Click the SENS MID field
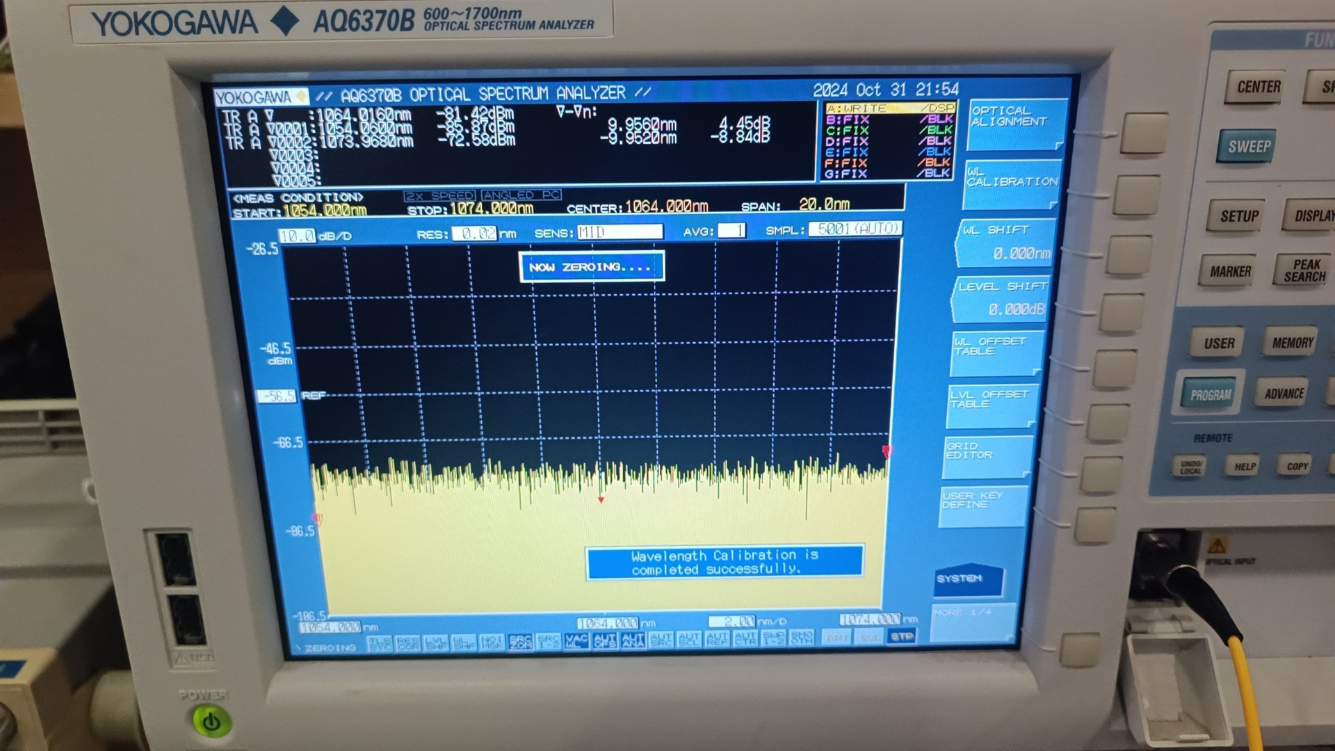The width and height of the screenshot is (1335, 751). pos(620,232)
